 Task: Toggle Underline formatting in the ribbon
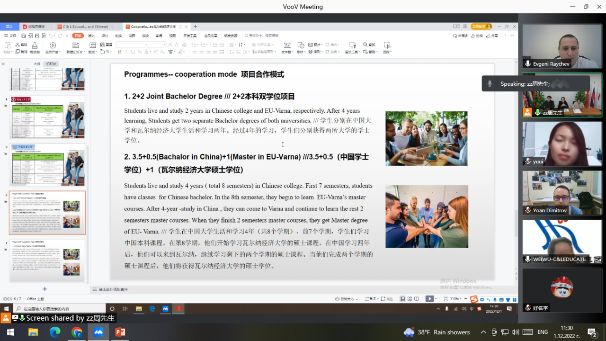point(133,52)
